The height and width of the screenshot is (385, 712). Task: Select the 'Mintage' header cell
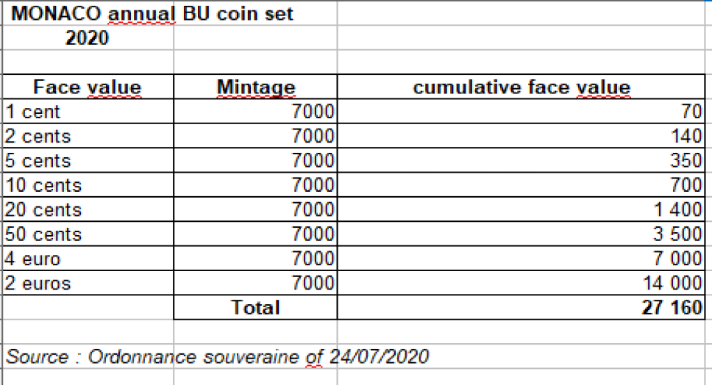coord(256,87)
